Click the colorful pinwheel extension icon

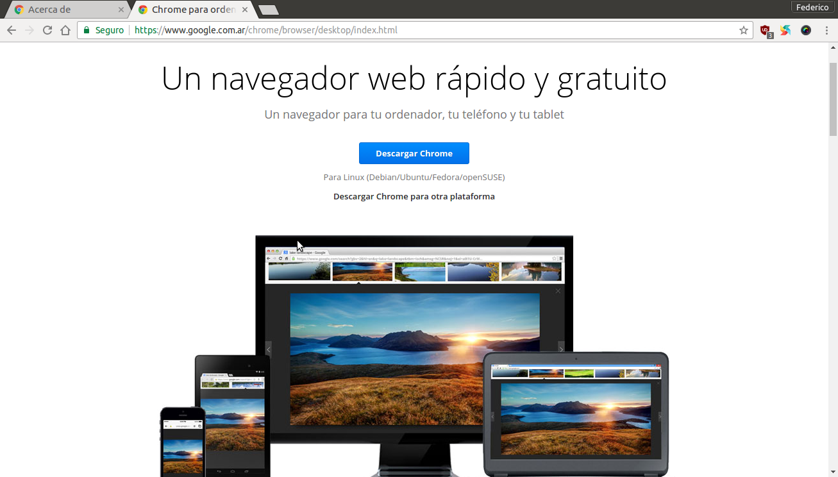pos(785,30)
